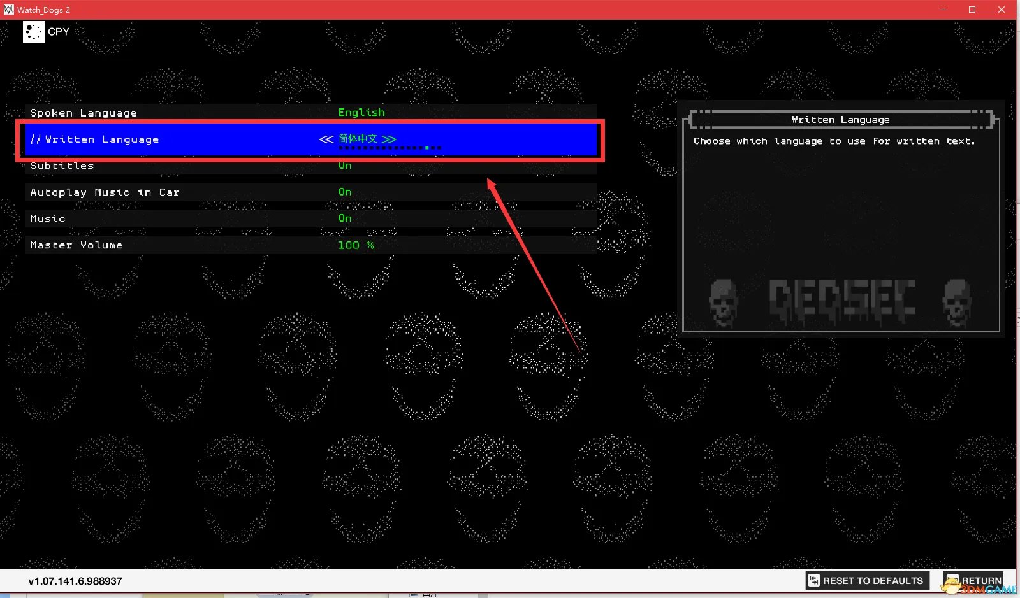The image size is (1020, 598).
Task: Click right arrows for next written language
Action: (389, 139)
